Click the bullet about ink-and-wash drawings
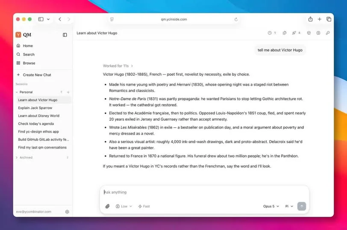The width and height of the screenshot is (347, 230). coord(206,145)
